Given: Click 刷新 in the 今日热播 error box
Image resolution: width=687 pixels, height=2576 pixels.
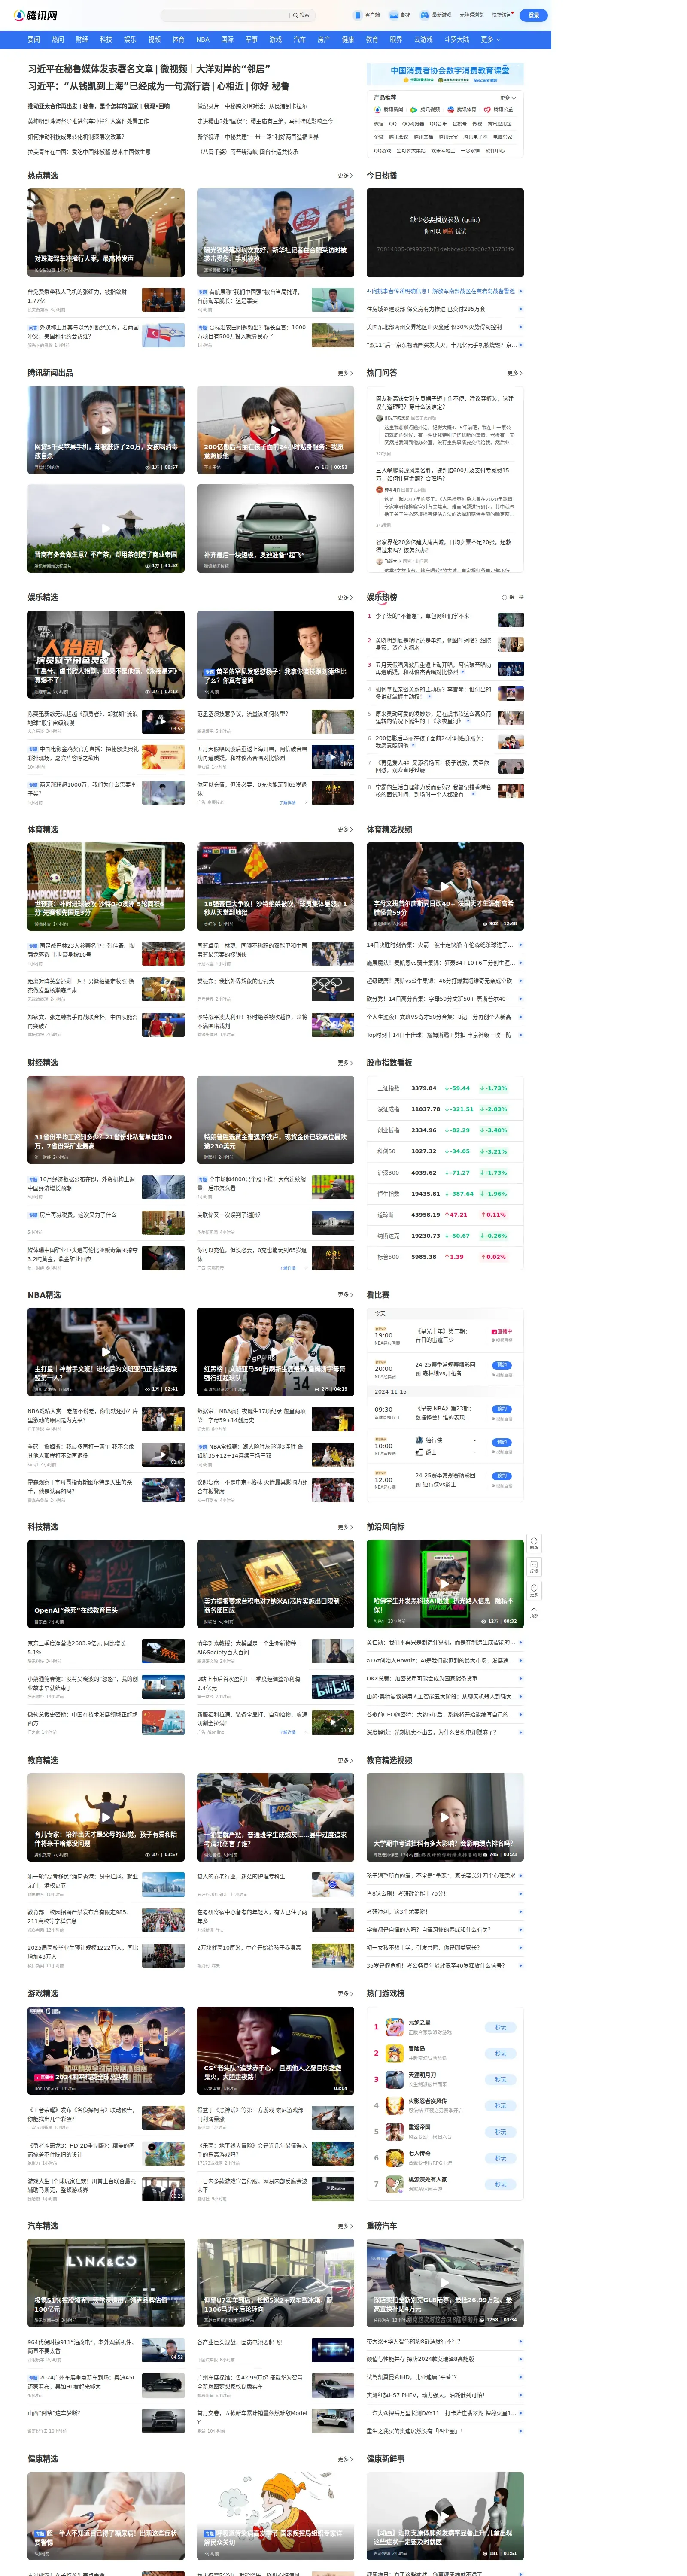Looking at the screenshot, I should coord(448,231).
